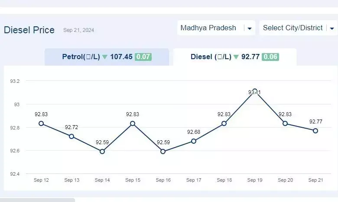
Task: Click the green 0.06 diesel change badge
Action: click(x=270, y=57)
